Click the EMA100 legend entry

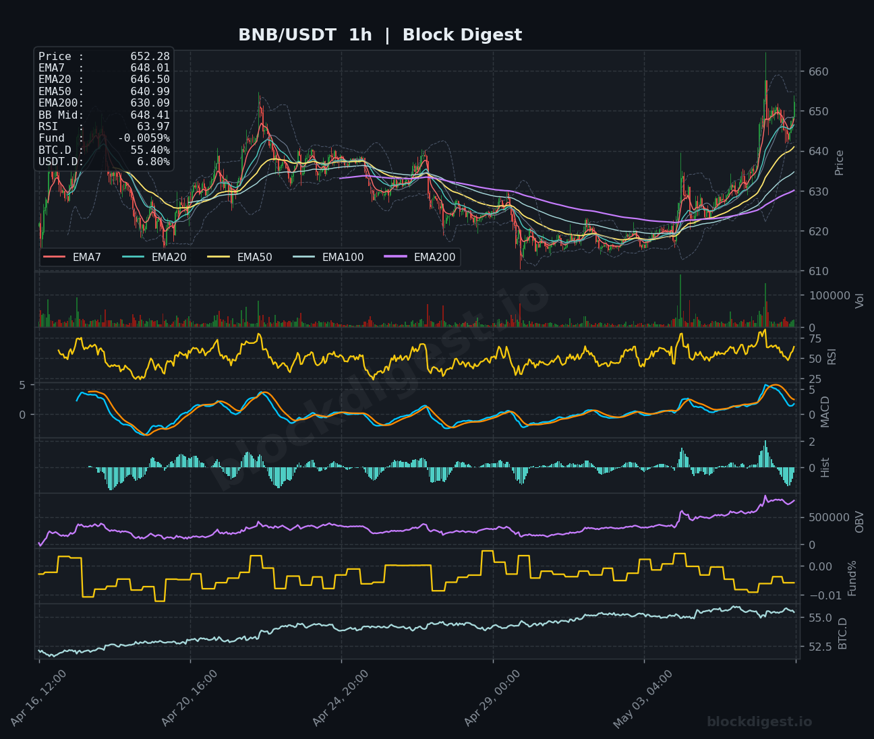click(x=328, y=257)
